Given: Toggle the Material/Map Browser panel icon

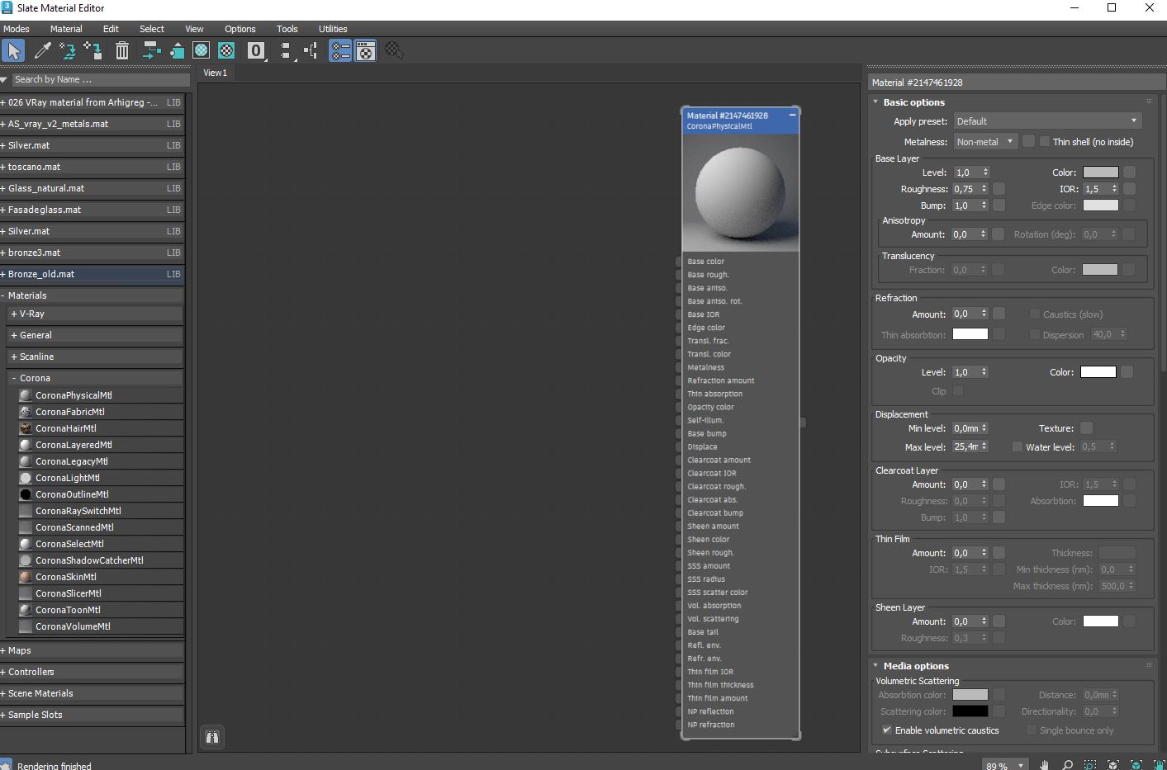Looking at the screenshot, I should click(x=340, y=51).
